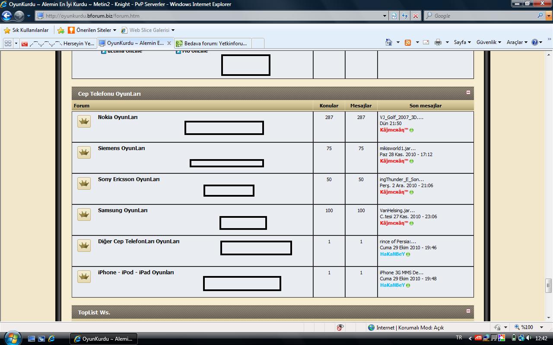
Task: Switch to Bedava forum: Yetkinforu... tab
Action: pyautogui.click(x=212, y=44)
